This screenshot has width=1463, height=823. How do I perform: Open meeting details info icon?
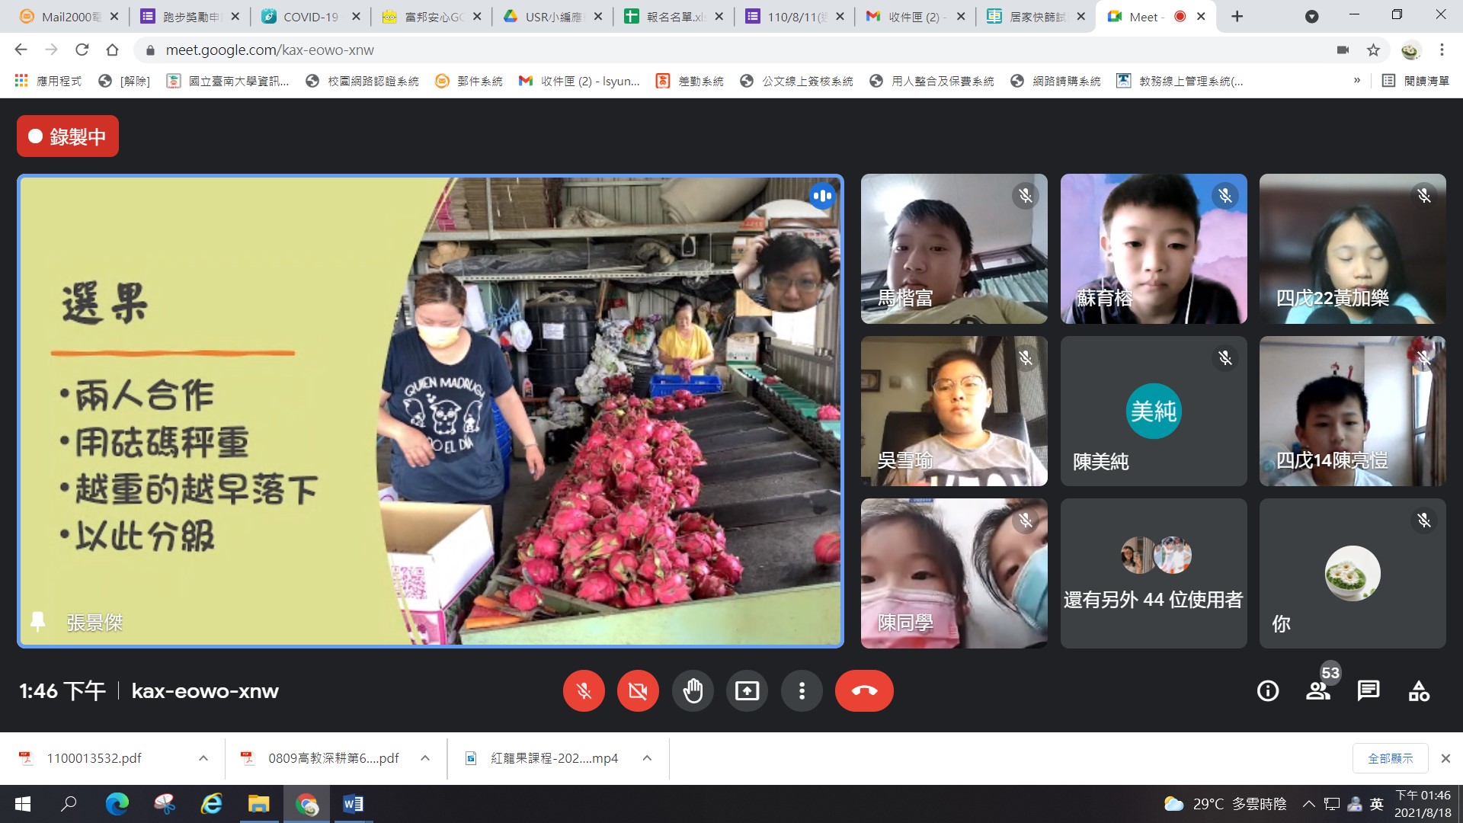[x=1268, y=691]
